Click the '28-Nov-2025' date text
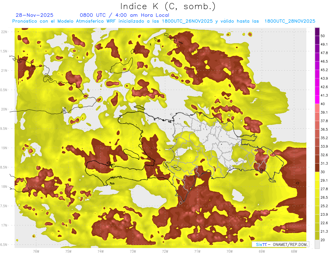Image resolution: width=330 pixels, height=255 pixels. click(x=35, y=15)
